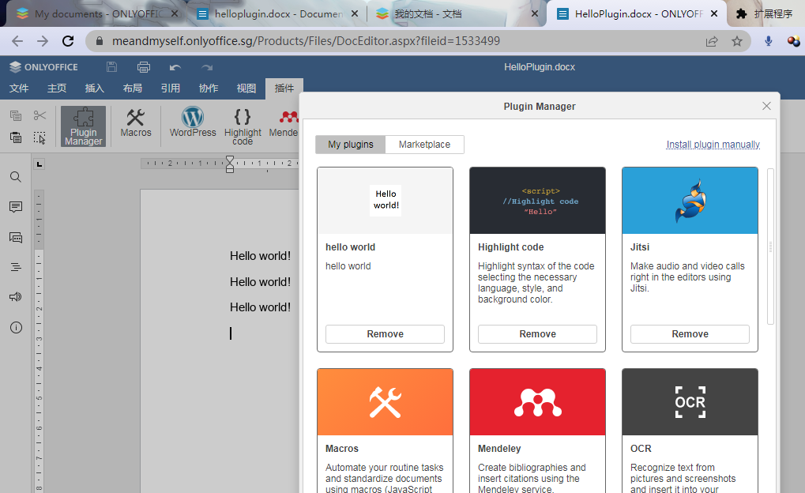
Task: Open the 布局 ribbon tab
Action: pos(133,88)
